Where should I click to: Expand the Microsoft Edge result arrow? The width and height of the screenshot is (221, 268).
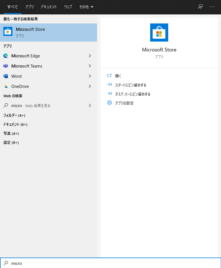[x=90, y=56]
